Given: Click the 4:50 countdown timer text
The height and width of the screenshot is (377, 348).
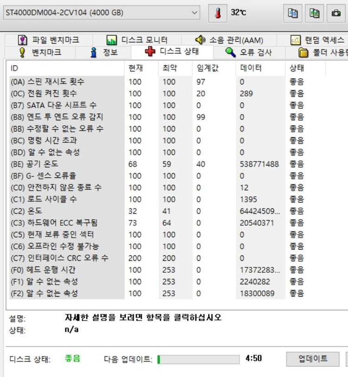Looking at the screenshot, I should click(x=254, y=358).
